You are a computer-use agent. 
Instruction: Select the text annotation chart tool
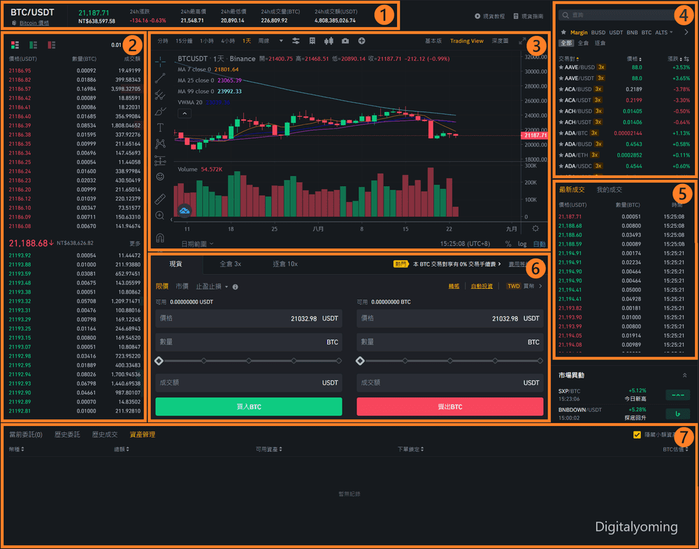[x=160, y=127]
